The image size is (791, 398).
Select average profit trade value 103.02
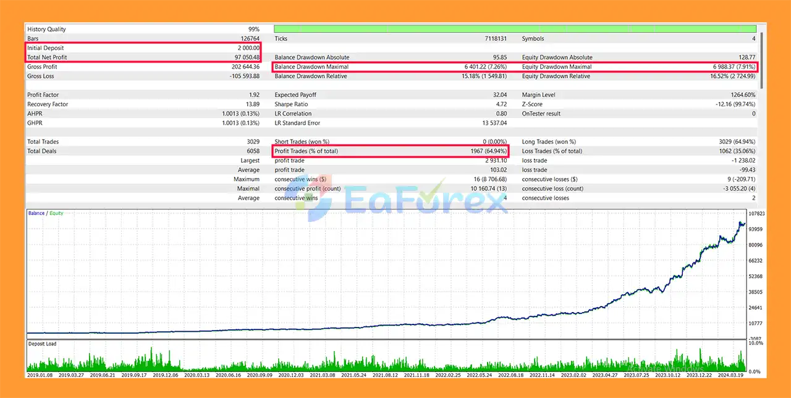(x=499, y=170)
